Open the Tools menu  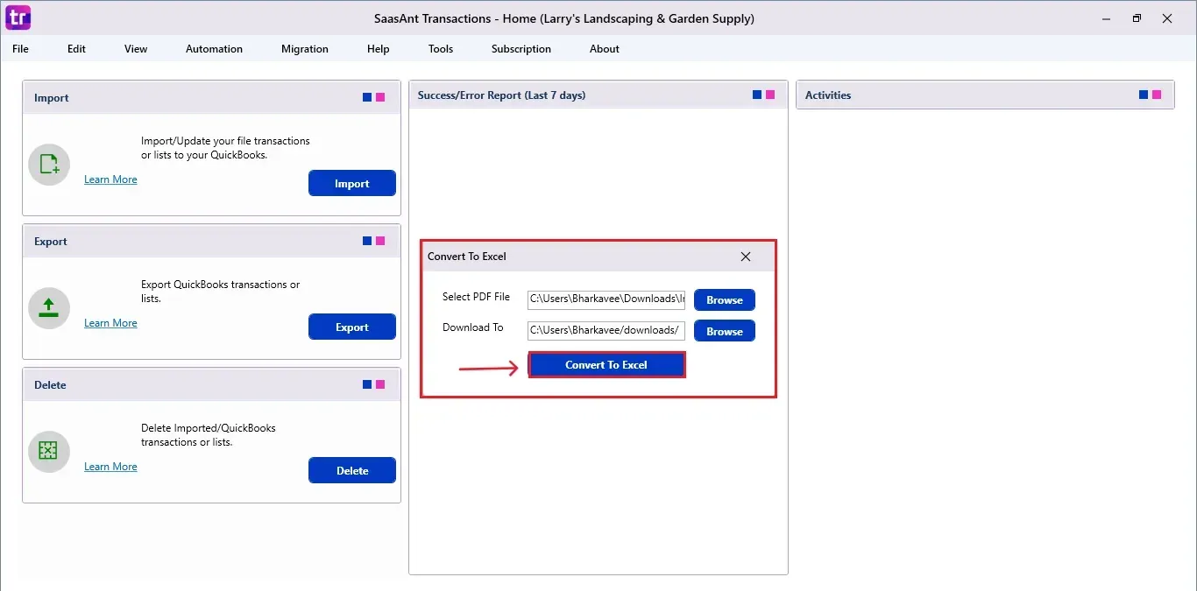pos(441,49)
